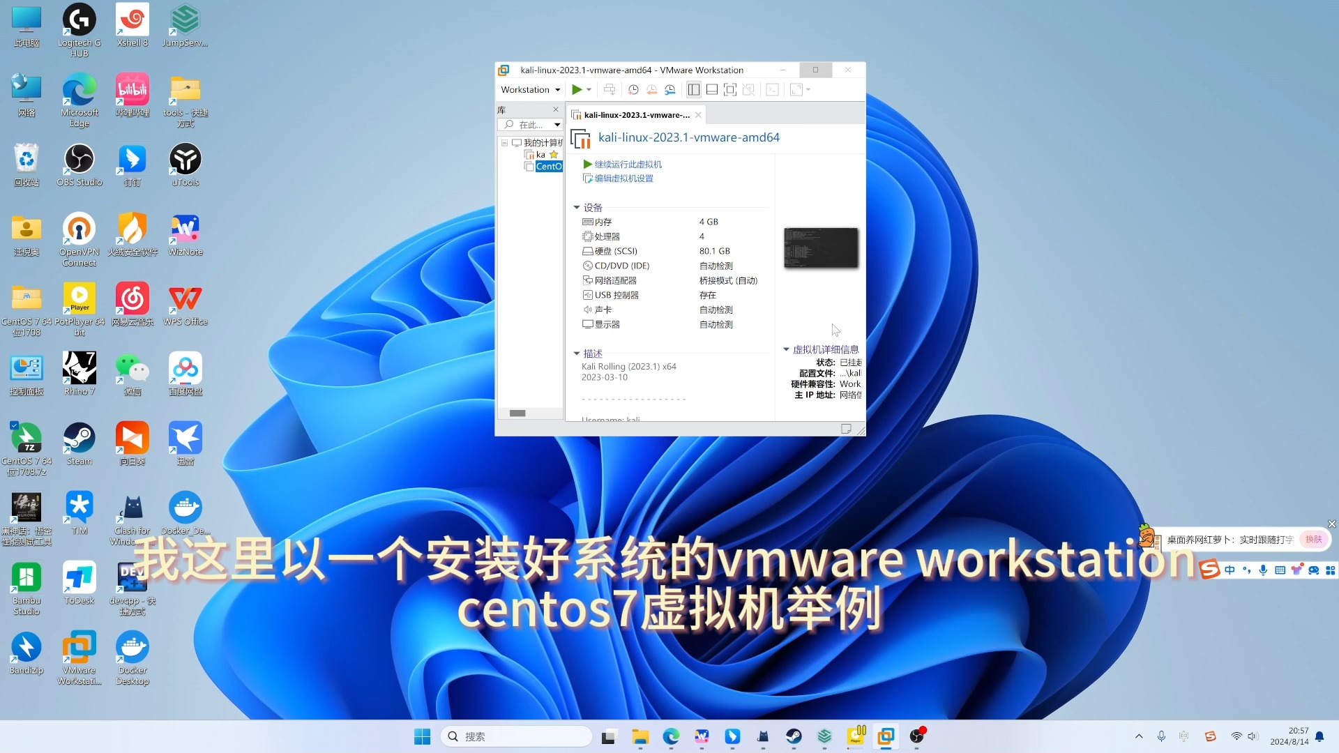Select the CD/DVD (IDE) device row

point(673,266)
